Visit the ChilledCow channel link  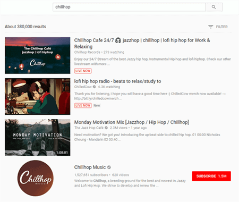(x=83, y=87)
